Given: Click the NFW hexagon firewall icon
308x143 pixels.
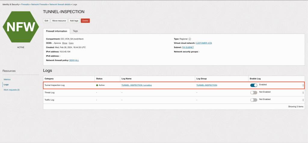Looking at the screenshot, I should (21, 27).
